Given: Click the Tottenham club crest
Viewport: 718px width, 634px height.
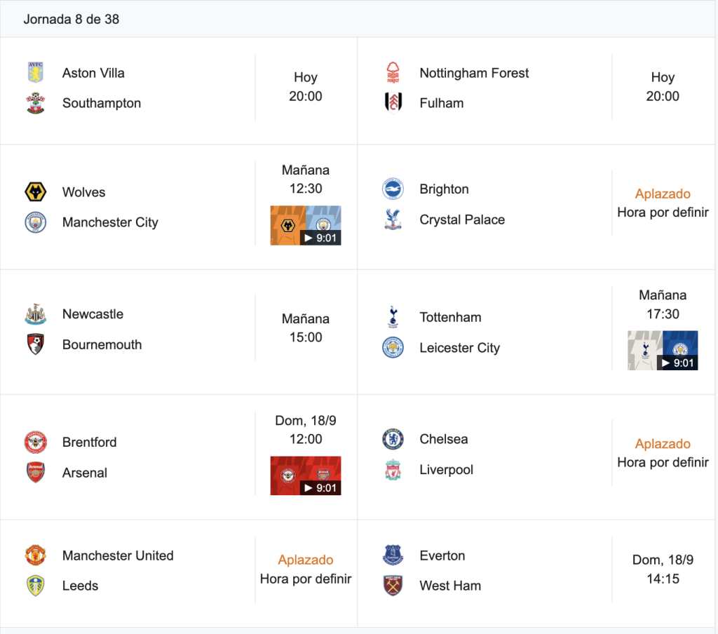Looking at the screenshot, I should (393, 317).
